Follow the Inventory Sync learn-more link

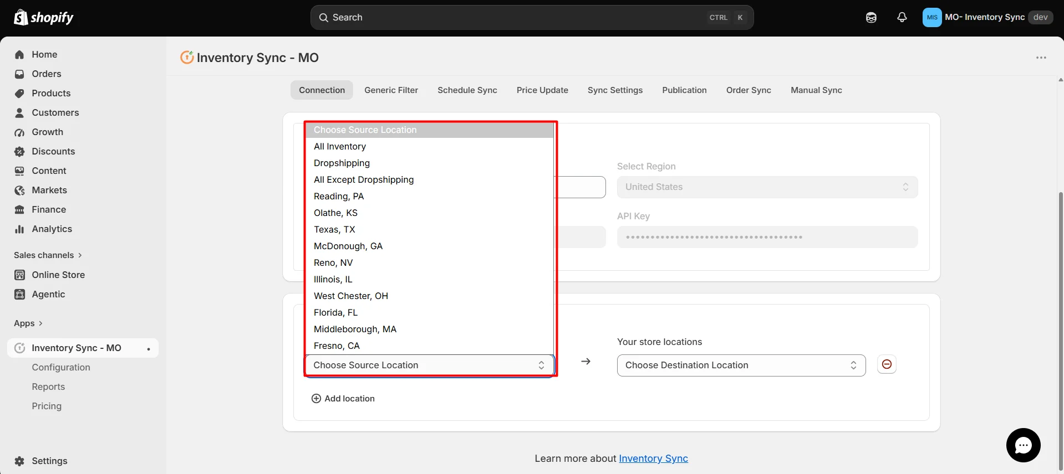click(653, 458)
